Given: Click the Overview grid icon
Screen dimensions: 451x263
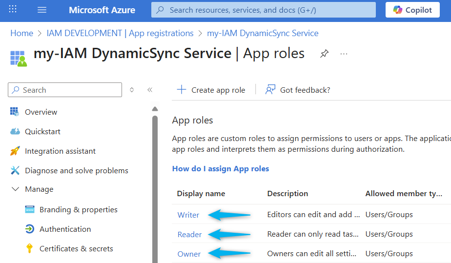Looking at the screenshot, I should click(15, 112).
